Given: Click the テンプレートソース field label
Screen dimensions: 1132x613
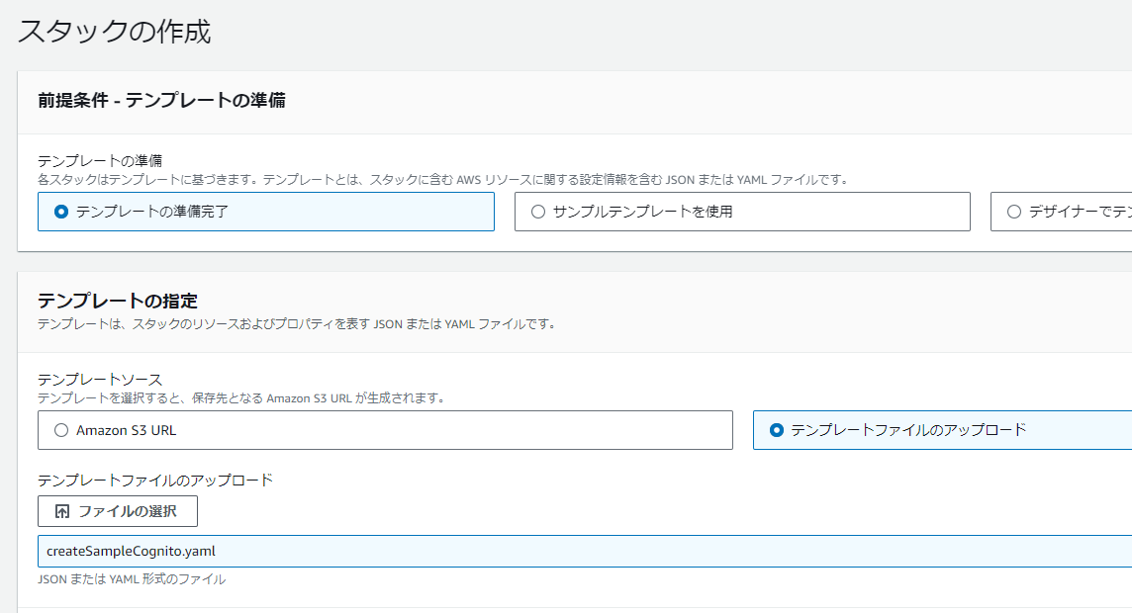Looking at the screenshot, I should pos(100,379).
